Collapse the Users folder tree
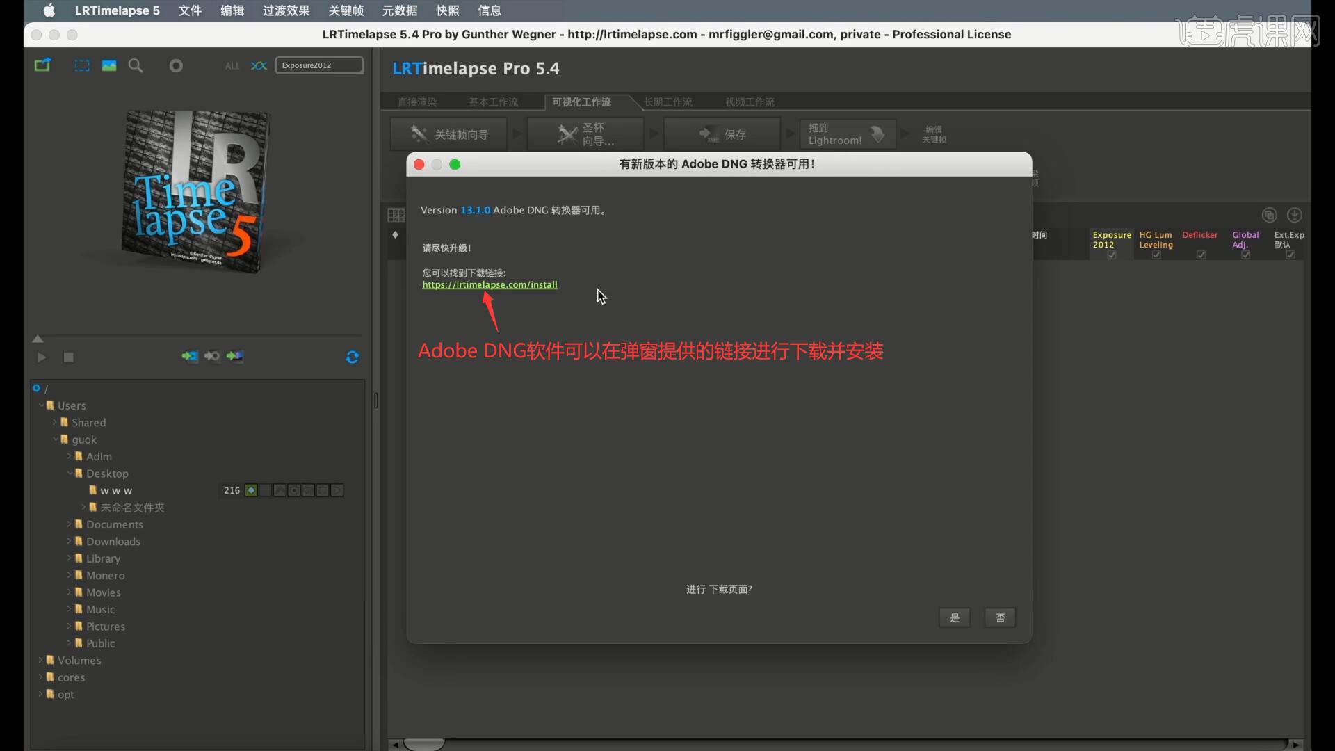The image size is (1335, 751). coord(40,405)
